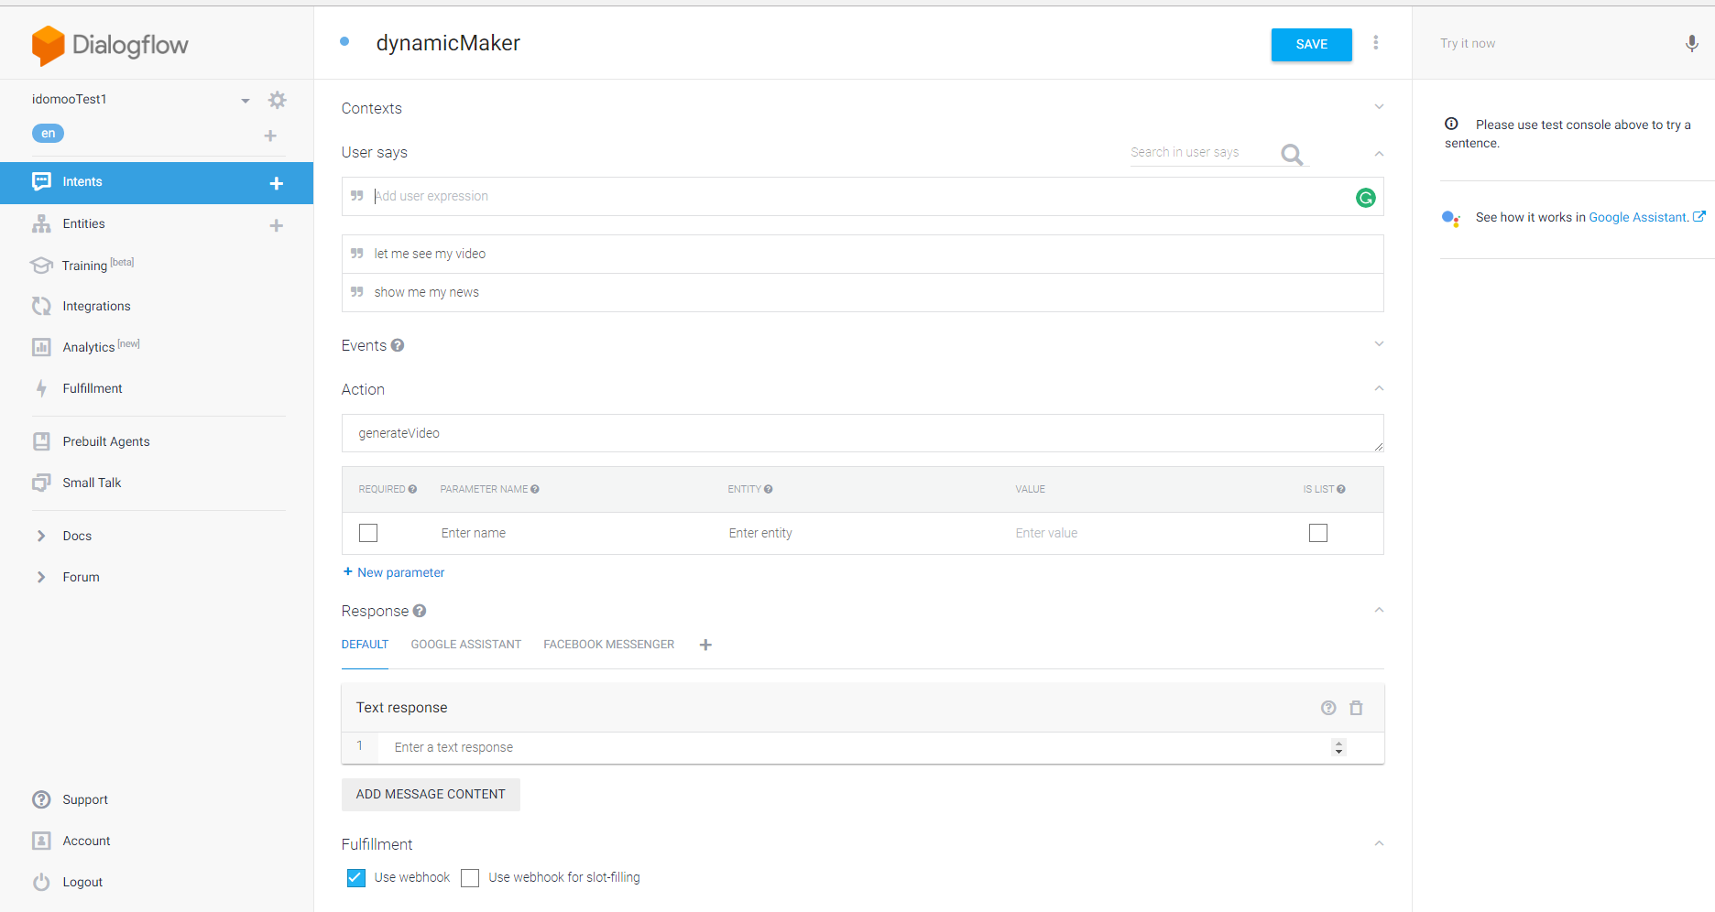1715x912 pixels.
Task: Delete the Text response card
Action: click(x=1357, y=708)
